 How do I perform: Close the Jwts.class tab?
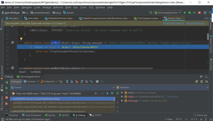pos(40,18)
